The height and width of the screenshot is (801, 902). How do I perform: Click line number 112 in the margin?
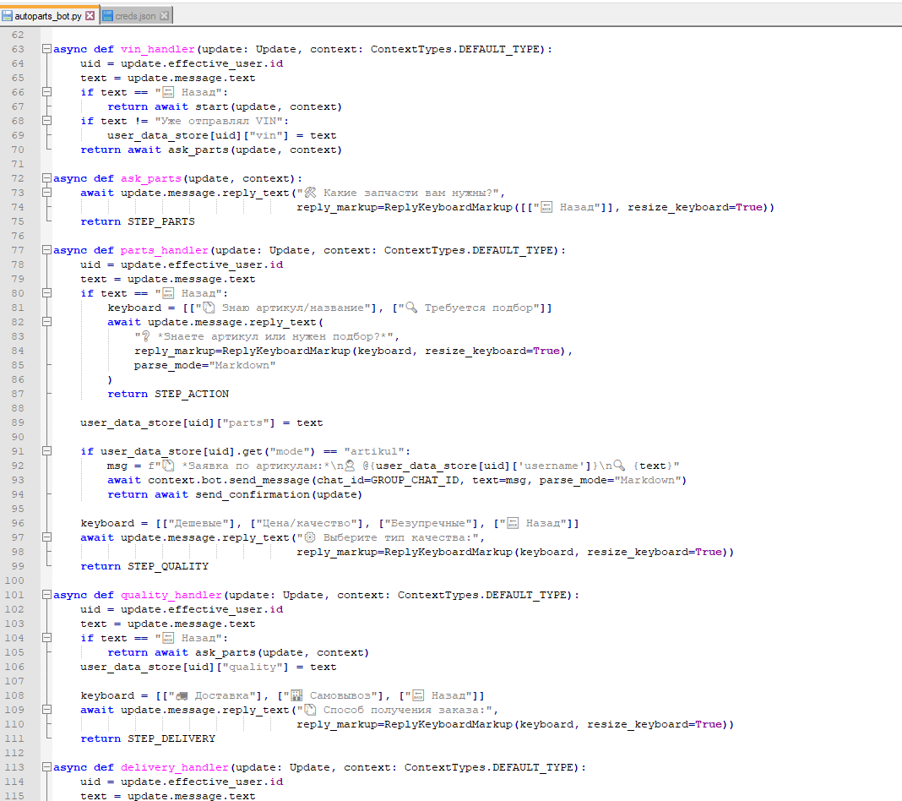(14, 753)
